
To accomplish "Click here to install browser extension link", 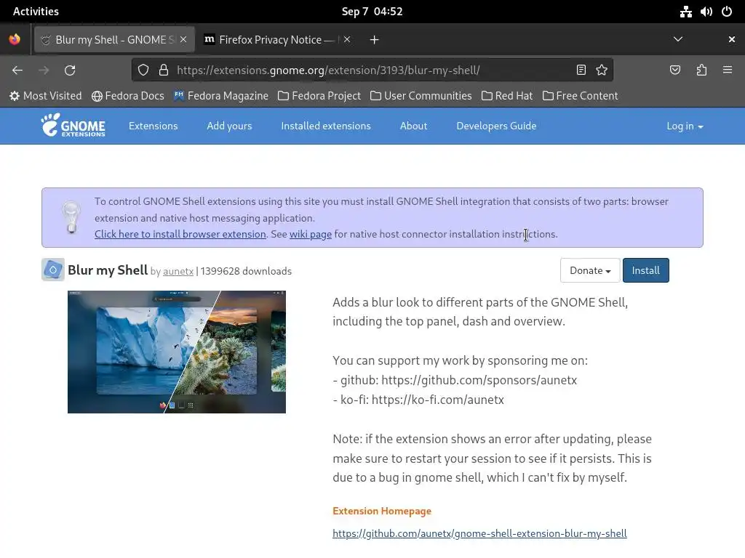I will pyautogui.click(x=180, y=234).
